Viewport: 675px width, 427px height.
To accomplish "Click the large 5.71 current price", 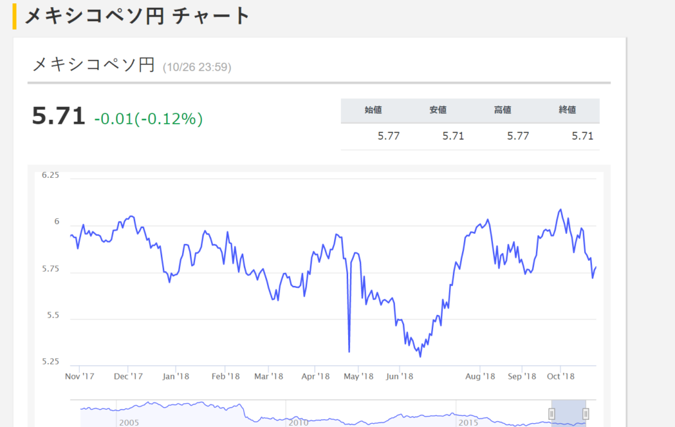I will [x=59, y=116].
